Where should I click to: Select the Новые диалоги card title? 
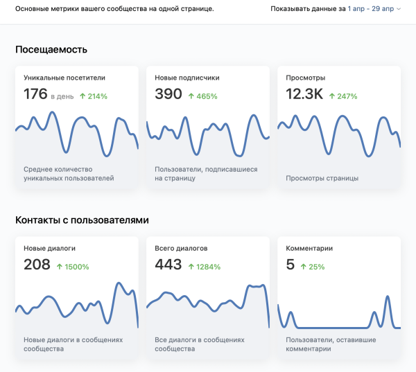[x=49, y=248]
